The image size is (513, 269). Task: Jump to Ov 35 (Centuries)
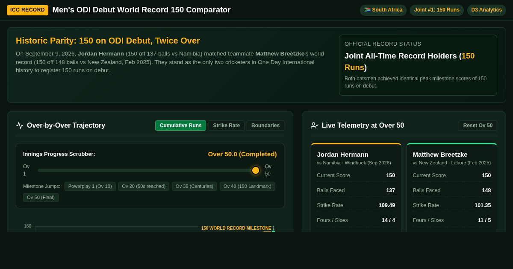(x=195, y=186)
